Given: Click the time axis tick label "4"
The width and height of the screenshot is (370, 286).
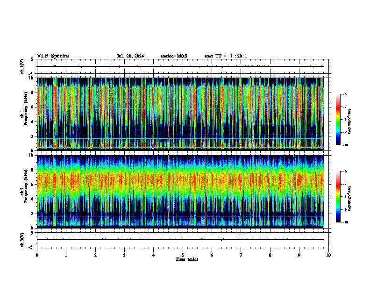Looking at the screenshot, I should tap(153, 255).
